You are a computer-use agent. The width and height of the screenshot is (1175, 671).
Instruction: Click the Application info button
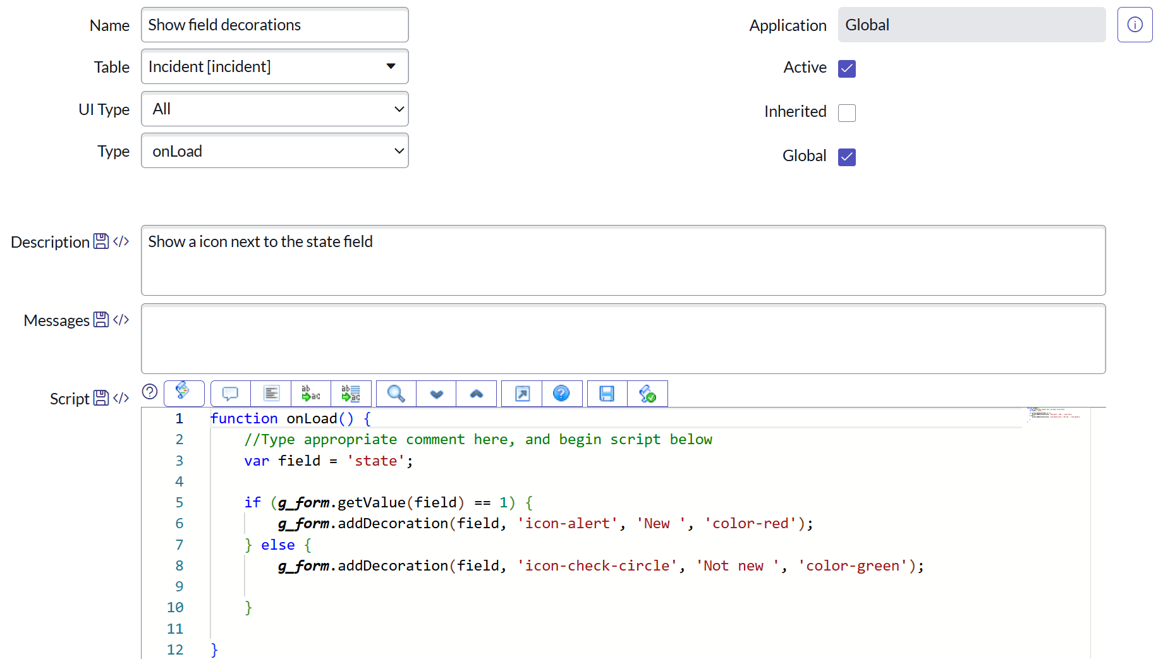[x=1135, y=25]
